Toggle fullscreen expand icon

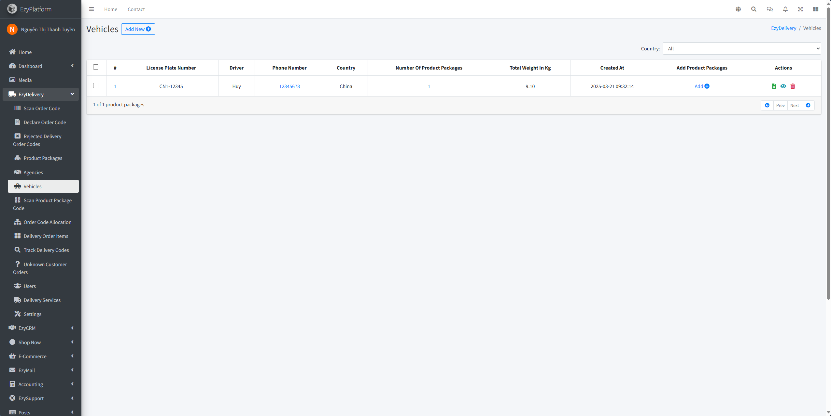(800, 9)
